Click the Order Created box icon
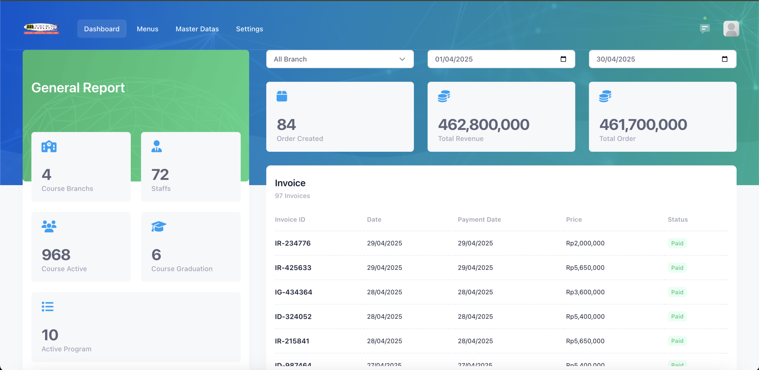 282,96
